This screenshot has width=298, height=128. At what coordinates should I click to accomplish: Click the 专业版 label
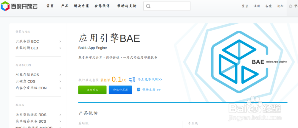pyautogui.click(x=193, y=123)
